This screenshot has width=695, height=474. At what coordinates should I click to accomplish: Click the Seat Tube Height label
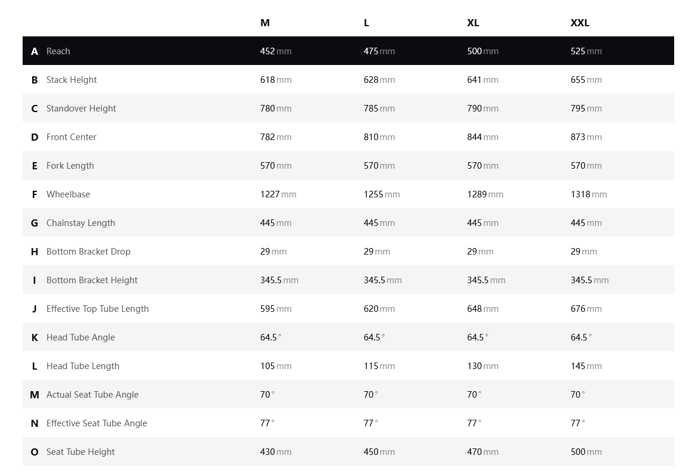(x=80, y=452)
